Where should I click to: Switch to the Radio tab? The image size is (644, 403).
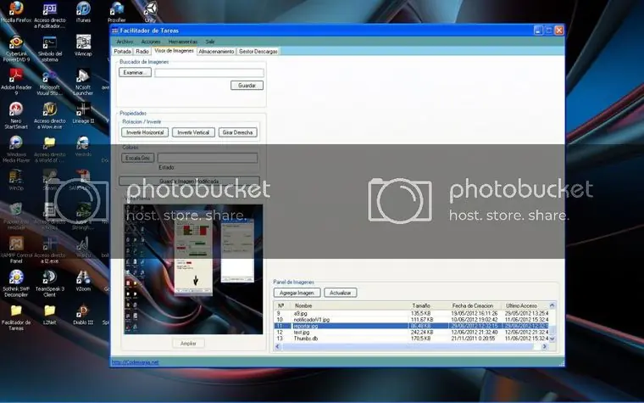(142, 52)
